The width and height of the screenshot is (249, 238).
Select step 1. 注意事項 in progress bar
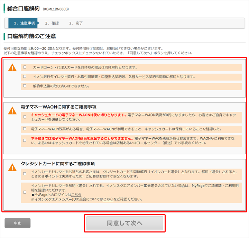[23, 23]
